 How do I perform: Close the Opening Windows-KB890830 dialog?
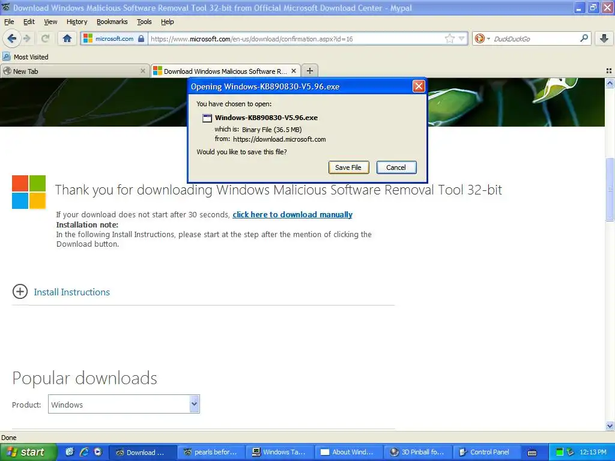(x=419, y=86)
